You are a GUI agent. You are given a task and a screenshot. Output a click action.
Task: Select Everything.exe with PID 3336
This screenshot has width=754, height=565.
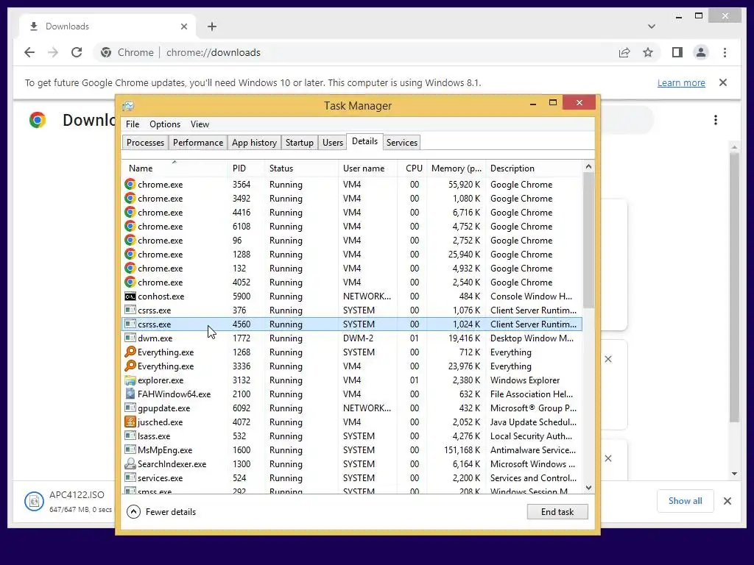coord(352,366)
